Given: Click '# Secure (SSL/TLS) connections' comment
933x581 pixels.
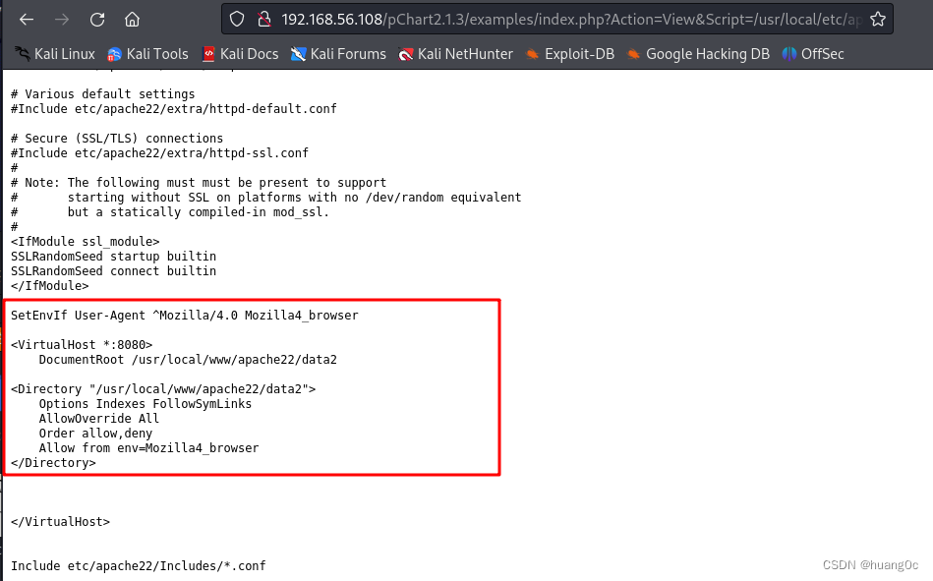Looking at the screenshot, I should click(117, 138).
